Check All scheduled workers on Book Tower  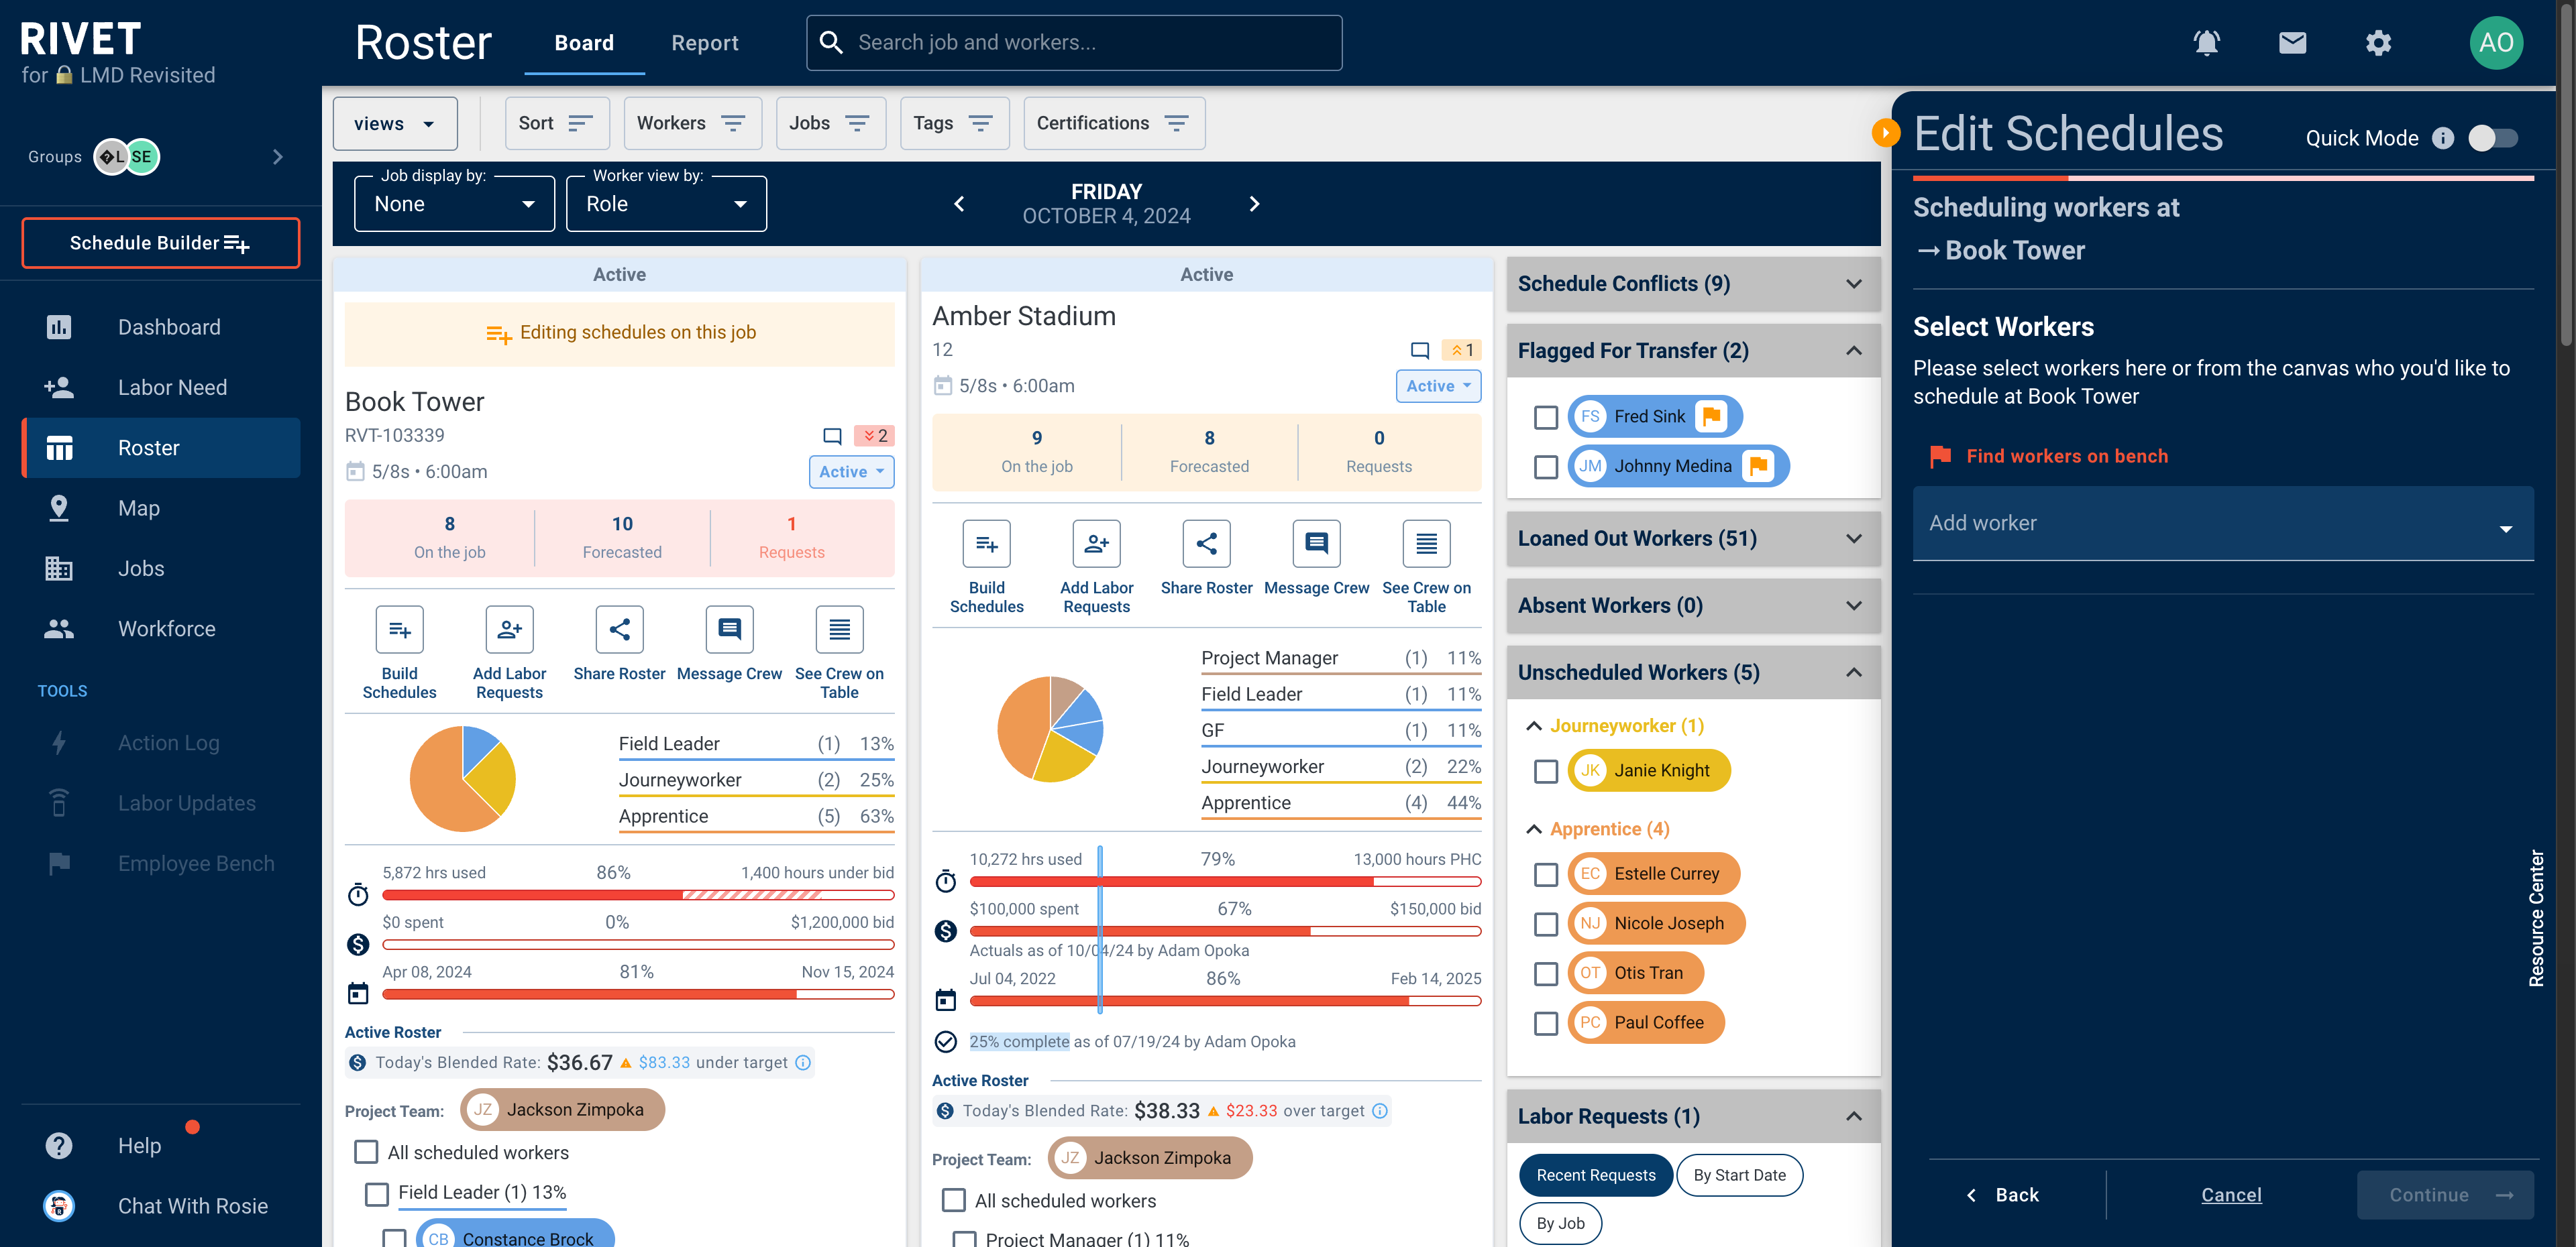(366, 1152)
